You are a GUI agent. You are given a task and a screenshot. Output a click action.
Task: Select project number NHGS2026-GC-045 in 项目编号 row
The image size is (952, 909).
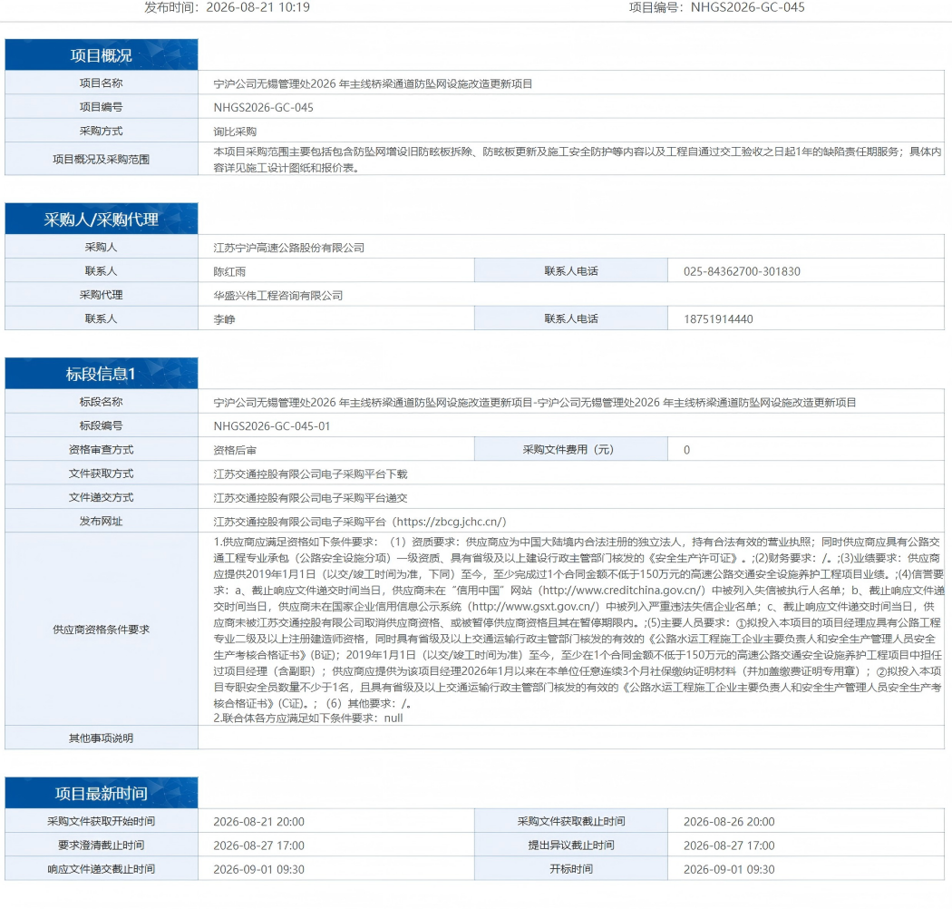264,108
